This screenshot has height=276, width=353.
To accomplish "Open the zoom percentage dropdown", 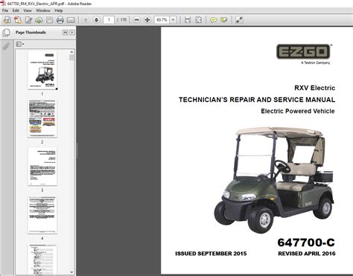I will pos(174,20).
